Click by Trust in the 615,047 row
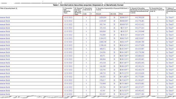Screen dimensions: 176x99 pyautogui.click(x=170, y=94)
